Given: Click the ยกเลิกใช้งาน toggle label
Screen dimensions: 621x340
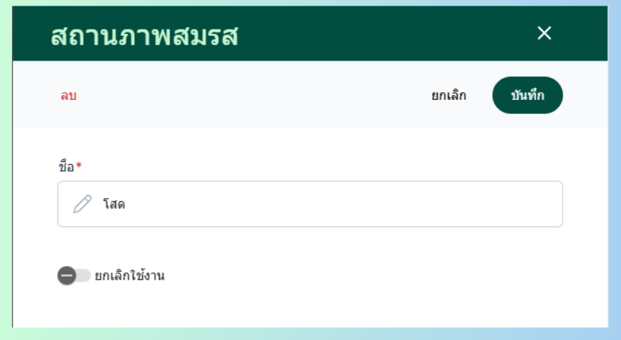Looking at the screenshot, I should point(129,276).
